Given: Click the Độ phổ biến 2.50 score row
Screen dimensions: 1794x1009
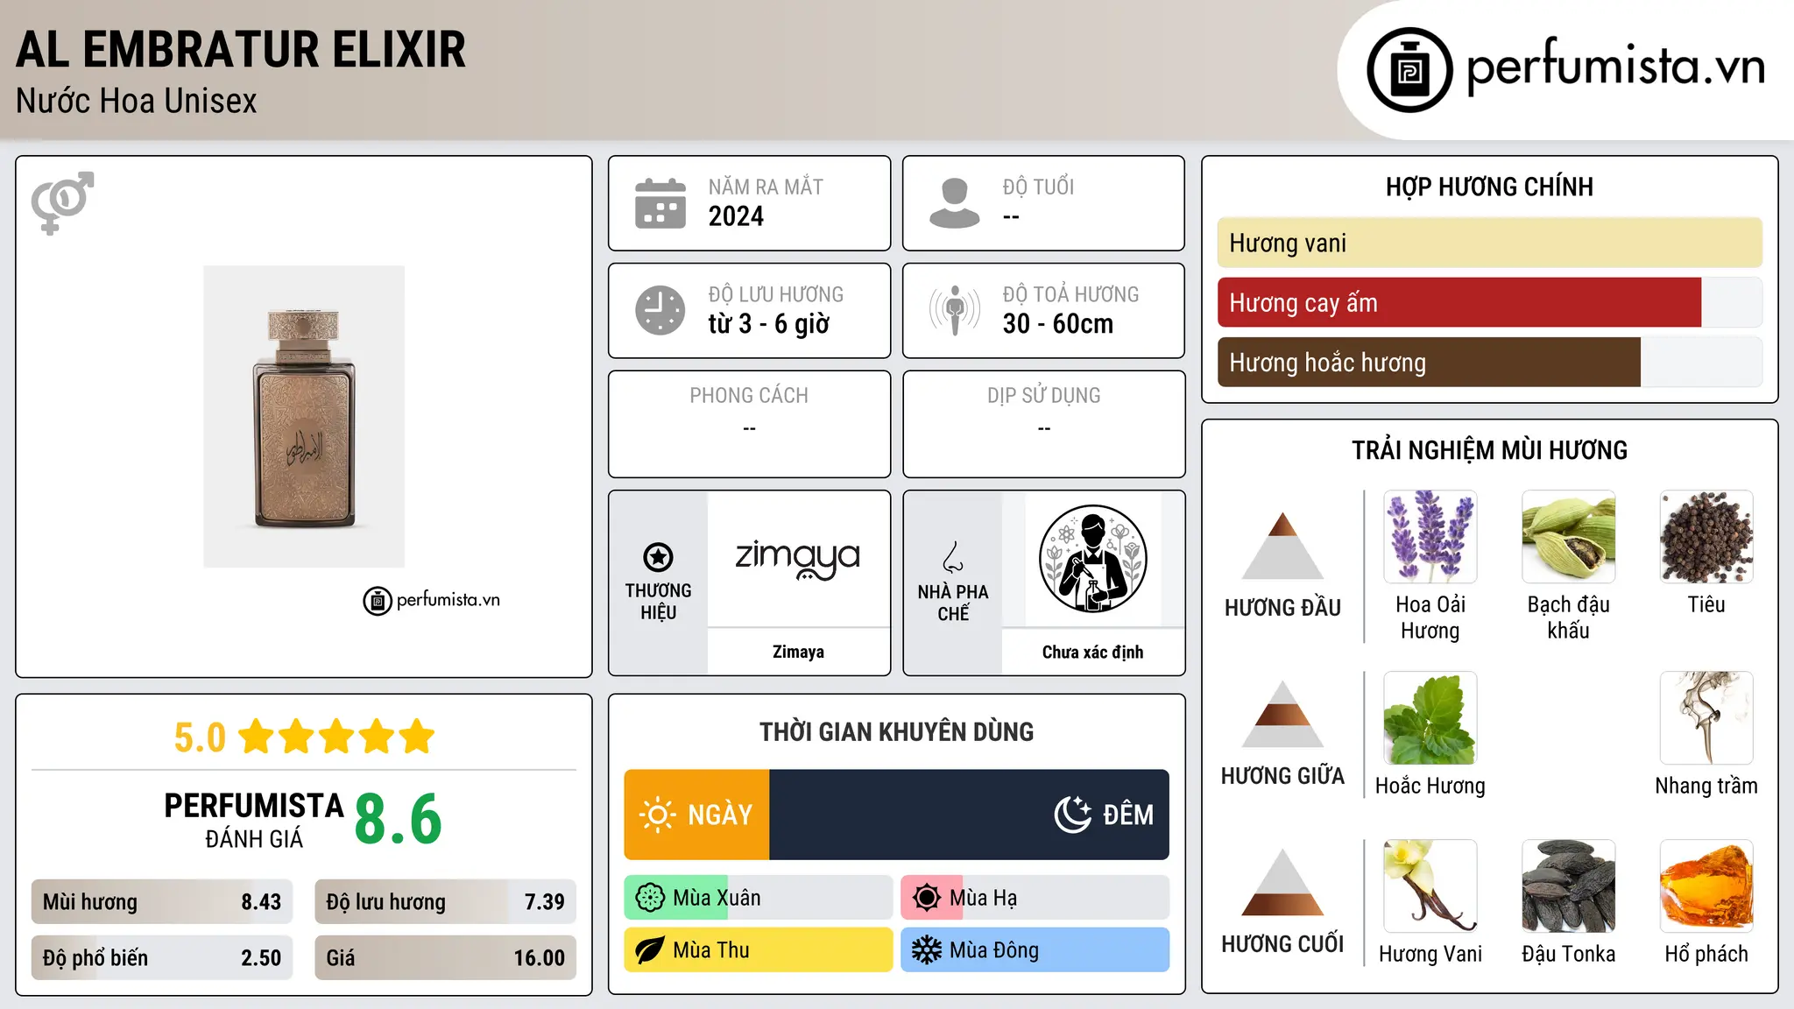Looking at the screenshot, I should [162, 958].
